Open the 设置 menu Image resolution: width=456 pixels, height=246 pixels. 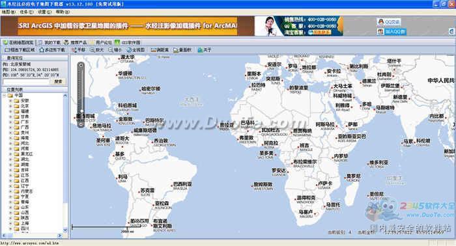(44, 12)
